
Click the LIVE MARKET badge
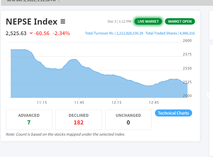[x=148, y=21]
